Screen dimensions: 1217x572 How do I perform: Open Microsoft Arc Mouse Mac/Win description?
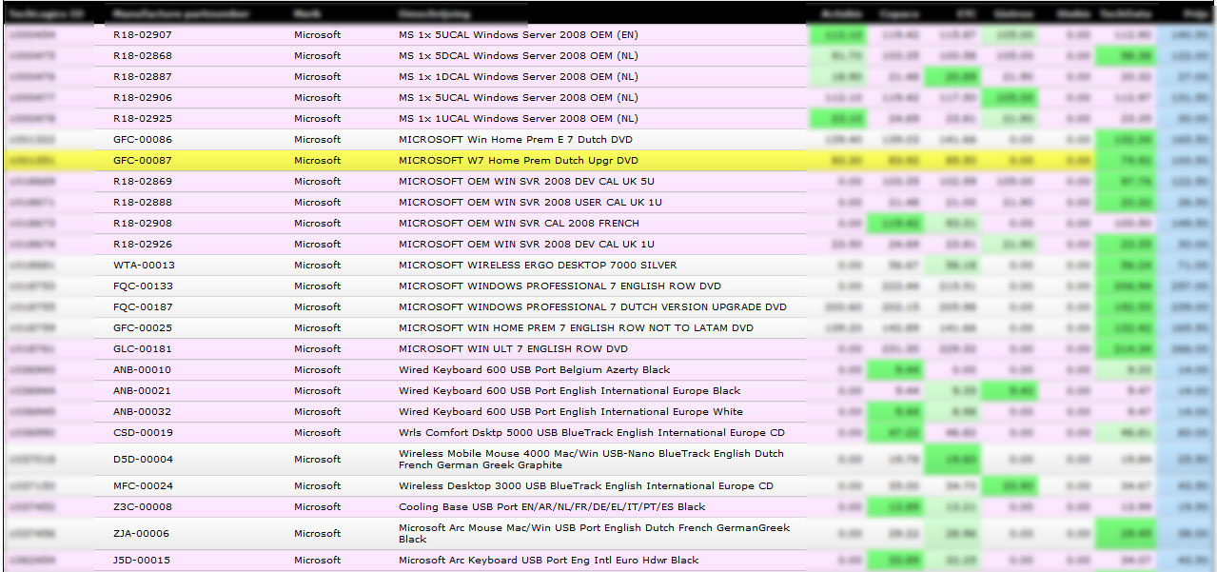click(594, 534)
